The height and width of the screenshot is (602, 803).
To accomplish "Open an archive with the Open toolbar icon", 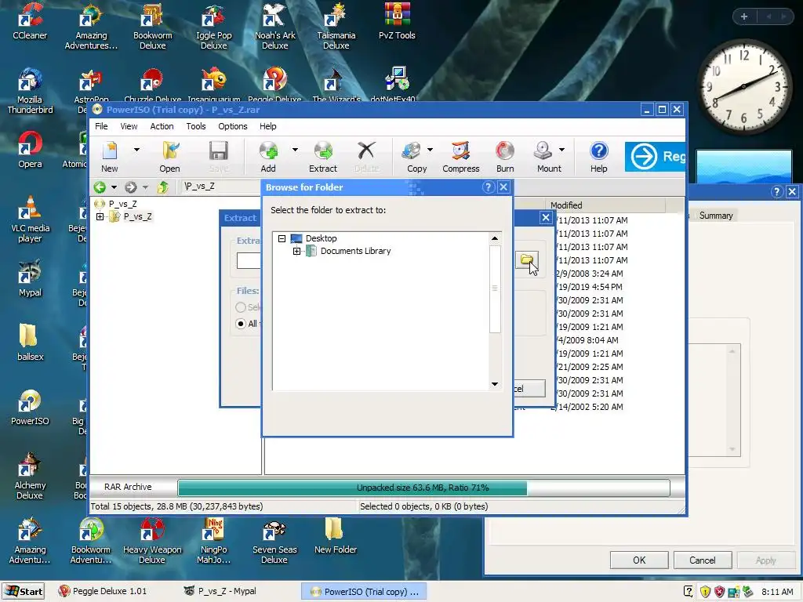I will click(169, 157).
